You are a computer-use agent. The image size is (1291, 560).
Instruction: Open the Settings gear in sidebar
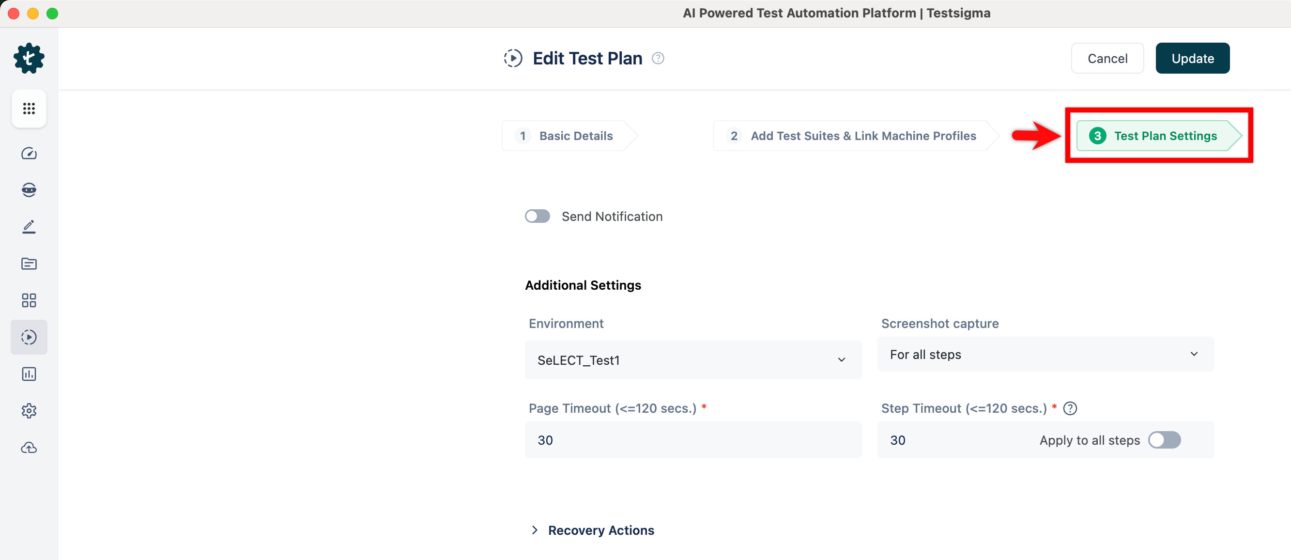[29, 411]
